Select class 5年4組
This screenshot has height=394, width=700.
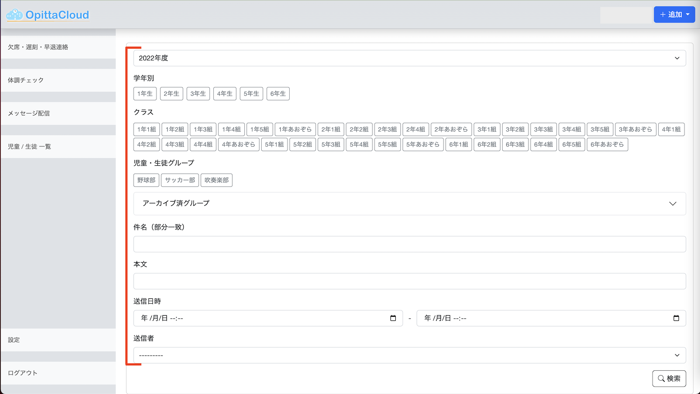[359, 144]
